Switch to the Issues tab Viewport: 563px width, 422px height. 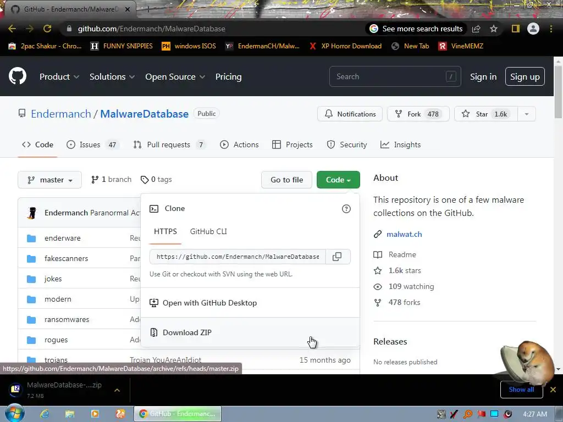[x=93, y=145]
